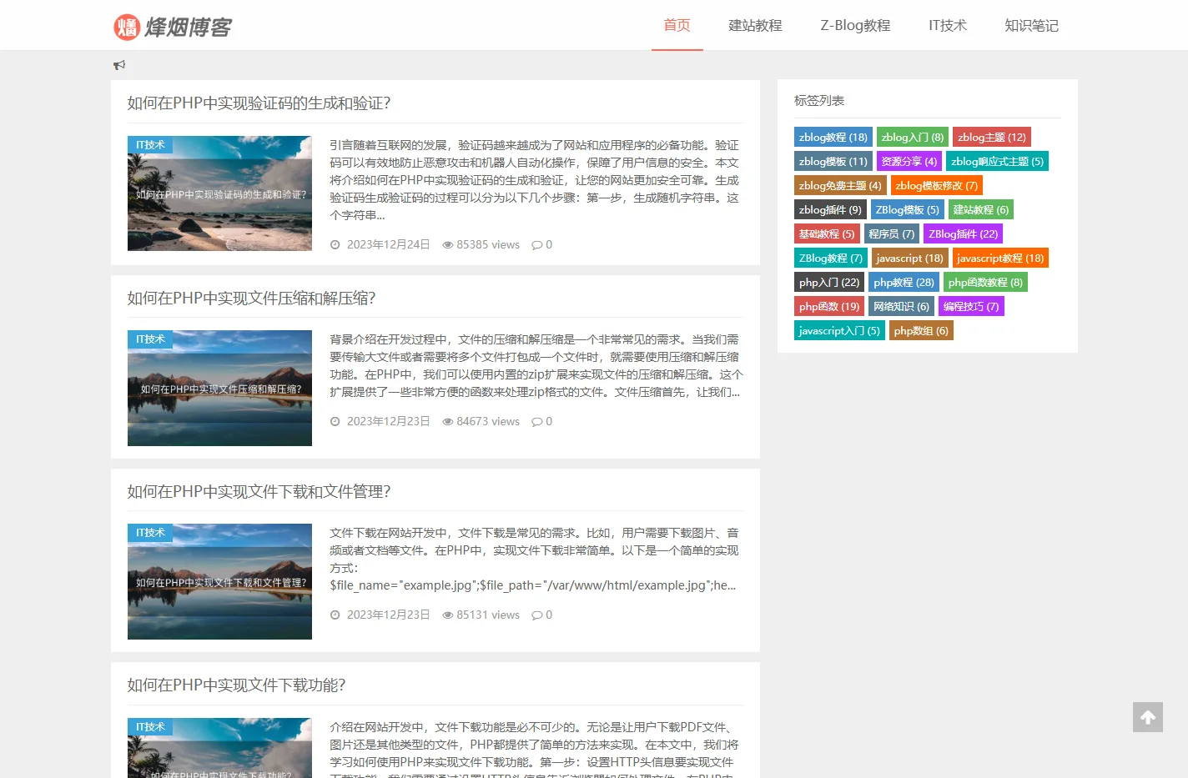Select the php教程 (28) tag
Image resolution: width=1188 pixels, height=778 pixels.
pyautogui.click(x=904, y=282)
